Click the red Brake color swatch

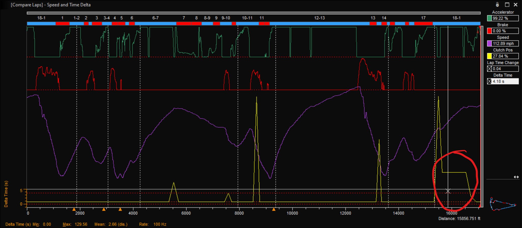tap(489, 31)
